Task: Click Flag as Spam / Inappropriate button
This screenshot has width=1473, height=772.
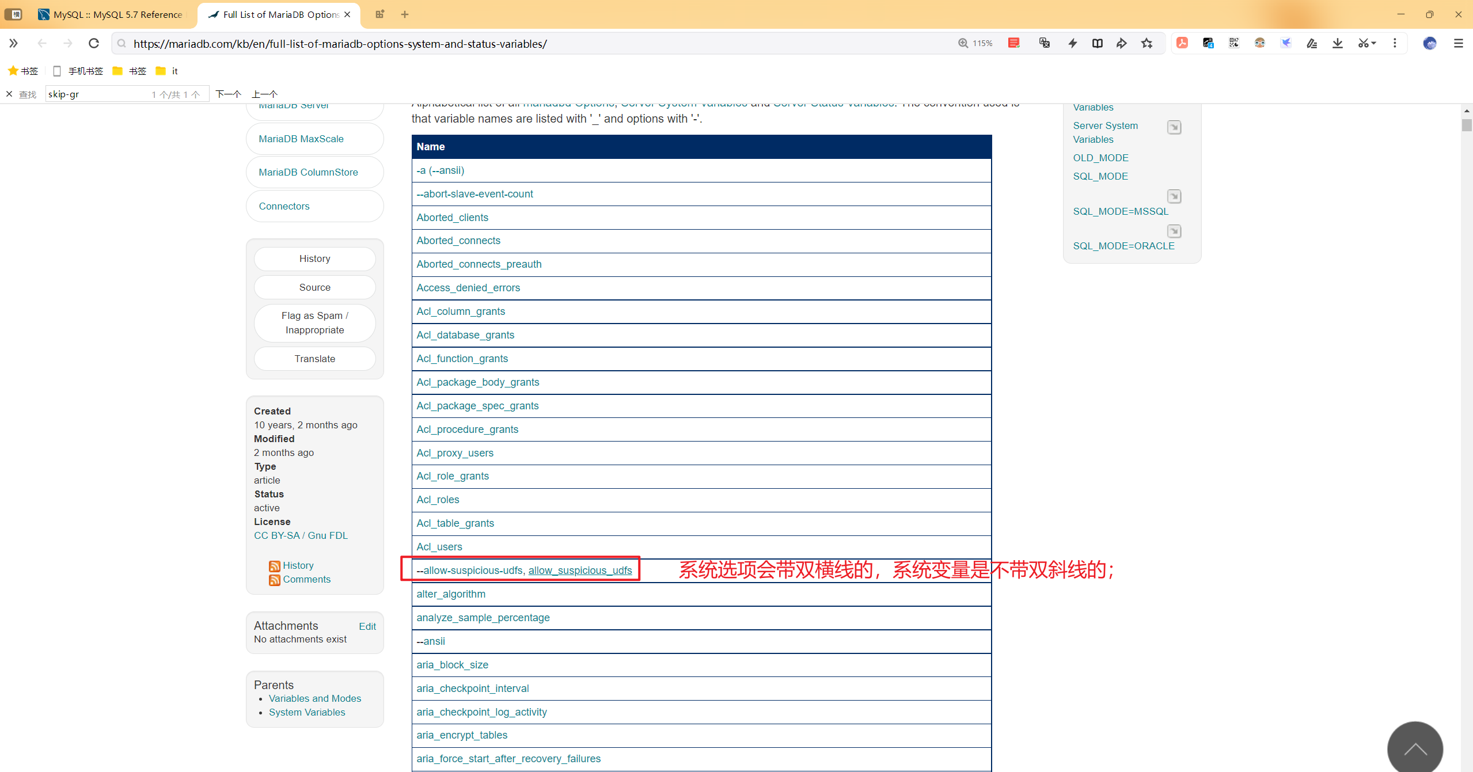Action: point(314,322)
